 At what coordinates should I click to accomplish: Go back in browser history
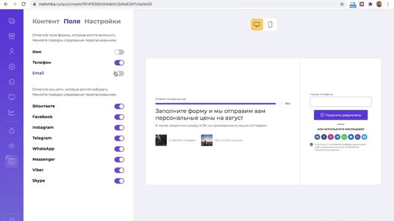pos(6,4)
